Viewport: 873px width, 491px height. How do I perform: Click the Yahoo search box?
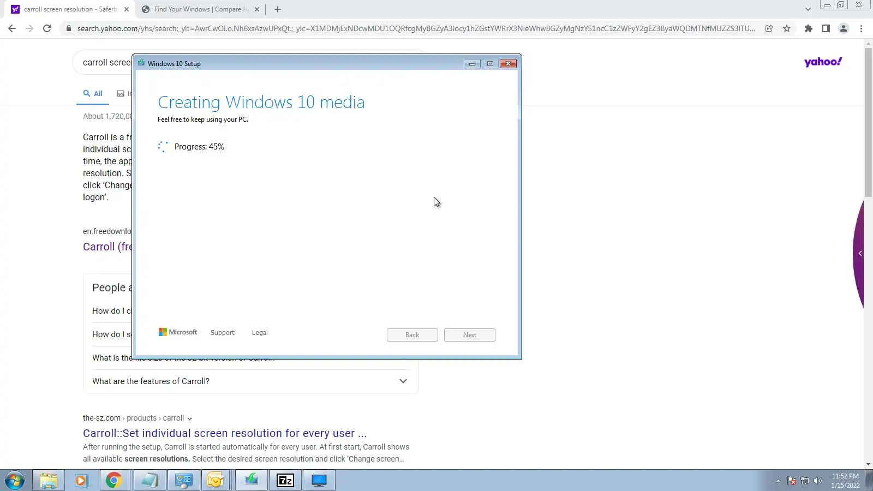106,63
